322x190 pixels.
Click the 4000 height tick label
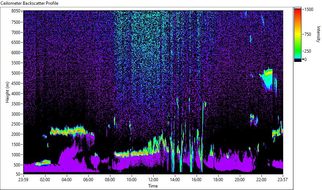click(16, 94)
